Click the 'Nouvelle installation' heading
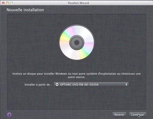This screenshot has width=153, height=119. pyautogui.click(x=25, y=10)
